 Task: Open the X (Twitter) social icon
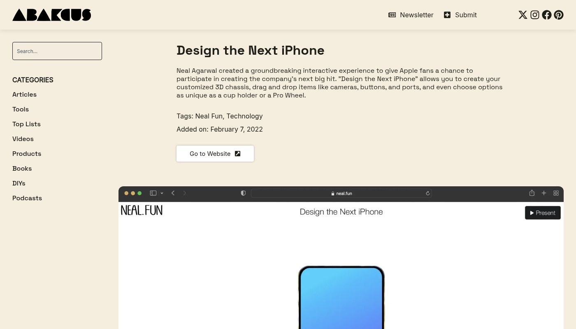(523, 15)
